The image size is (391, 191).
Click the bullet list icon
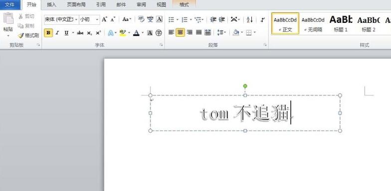pos(172,19)
